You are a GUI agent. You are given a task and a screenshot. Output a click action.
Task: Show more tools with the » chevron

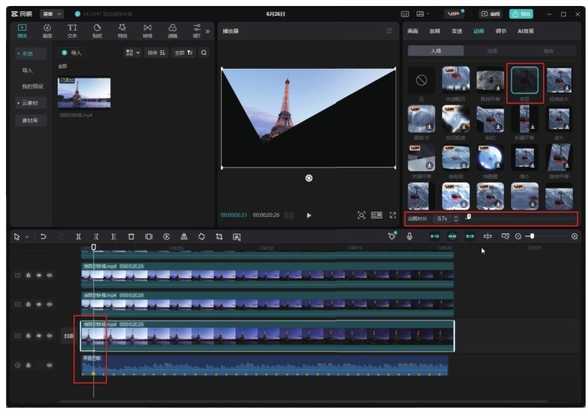click(x=207, y=31)
